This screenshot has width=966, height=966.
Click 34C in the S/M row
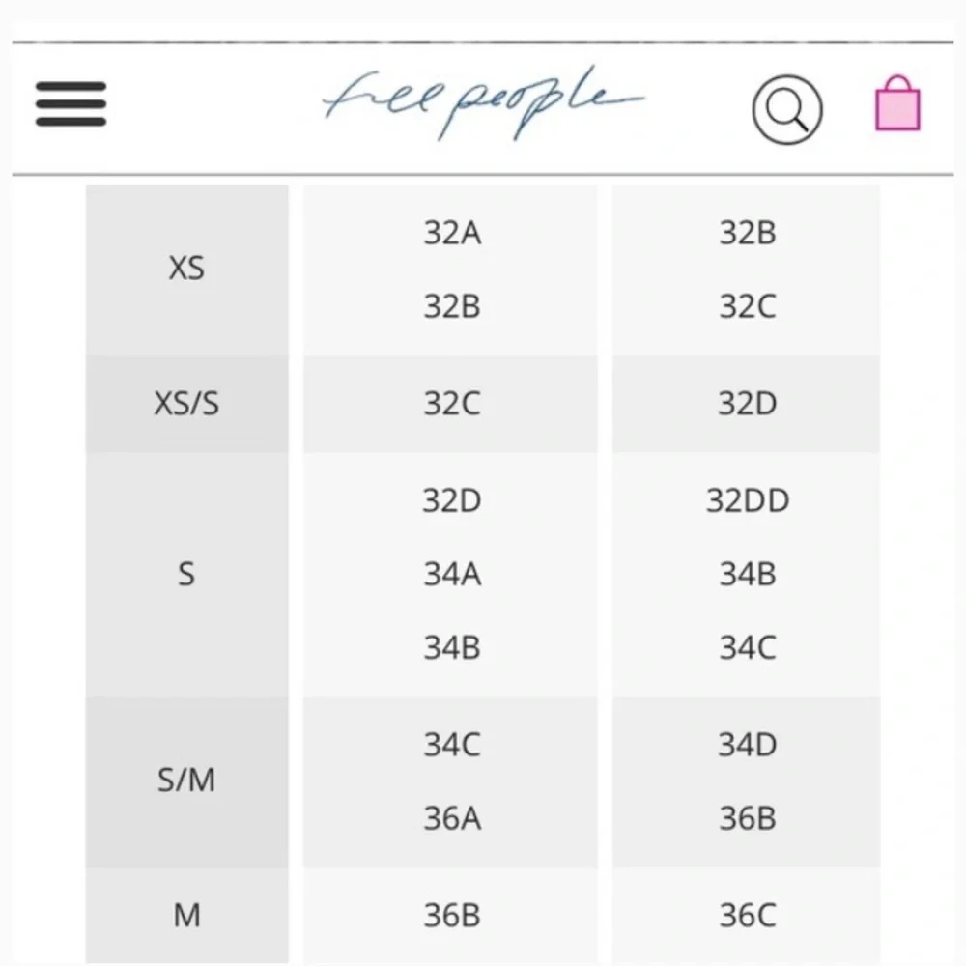coord(452,745)
